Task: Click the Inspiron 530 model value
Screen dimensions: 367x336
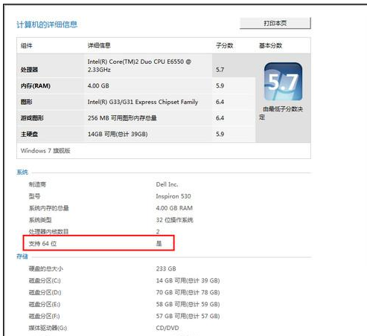Action: coord(173,196)
